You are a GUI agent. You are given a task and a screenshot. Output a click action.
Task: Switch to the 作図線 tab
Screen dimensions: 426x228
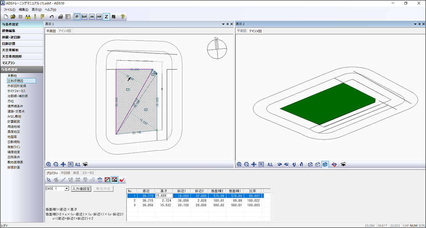point(65,173)
